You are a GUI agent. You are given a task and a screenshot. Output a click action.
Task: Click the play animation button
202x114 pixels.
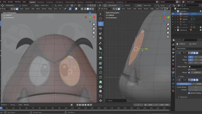tap(86, 105)
